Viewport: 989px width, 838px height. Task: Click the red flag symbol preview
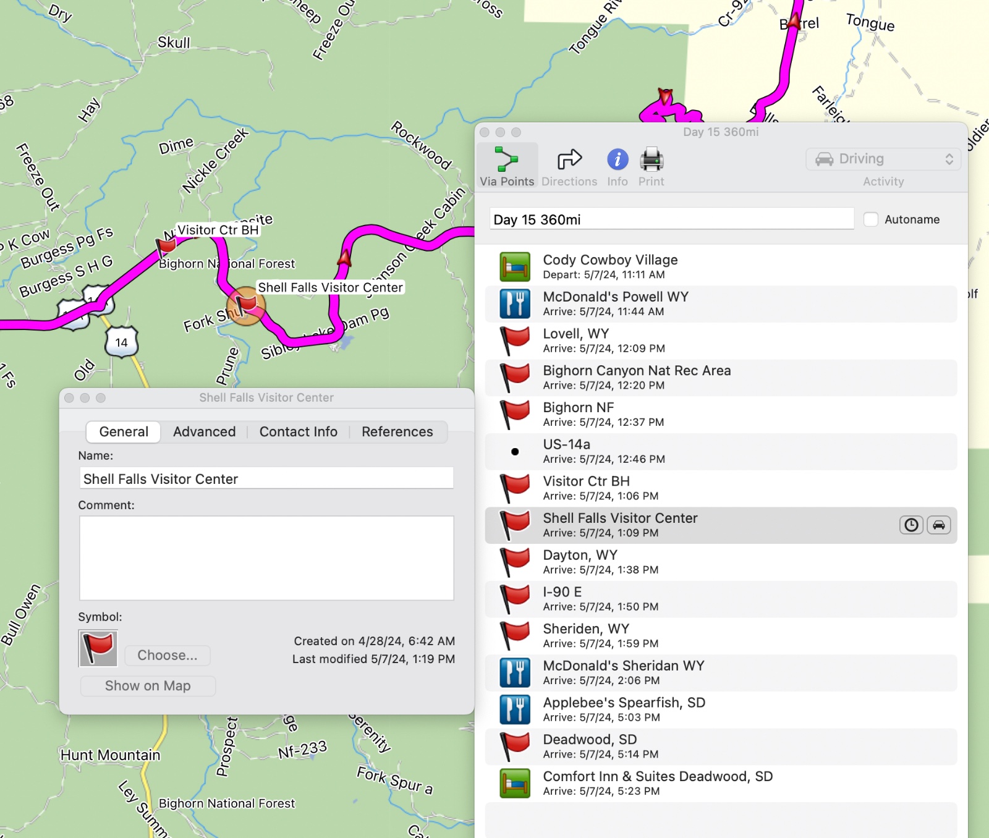pyautogui.click(x=98, y=648)
